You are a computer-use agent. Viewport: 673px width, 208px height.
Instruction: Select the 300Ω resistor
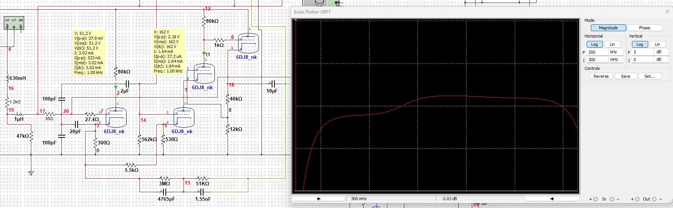point(96,143)
